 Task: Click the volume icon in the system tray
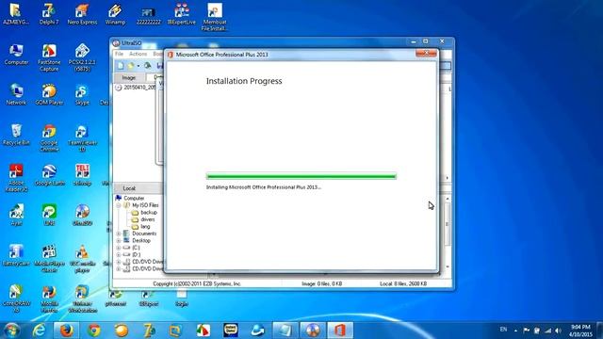(558, 331)
